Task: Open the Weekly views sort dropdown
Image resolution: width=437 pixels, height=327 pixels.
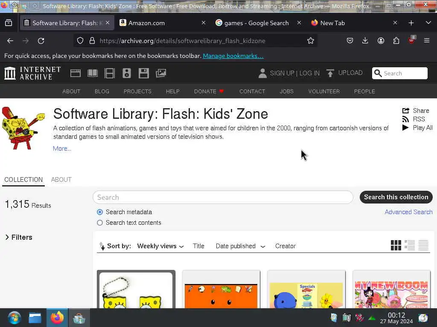Action: point(160,246)
